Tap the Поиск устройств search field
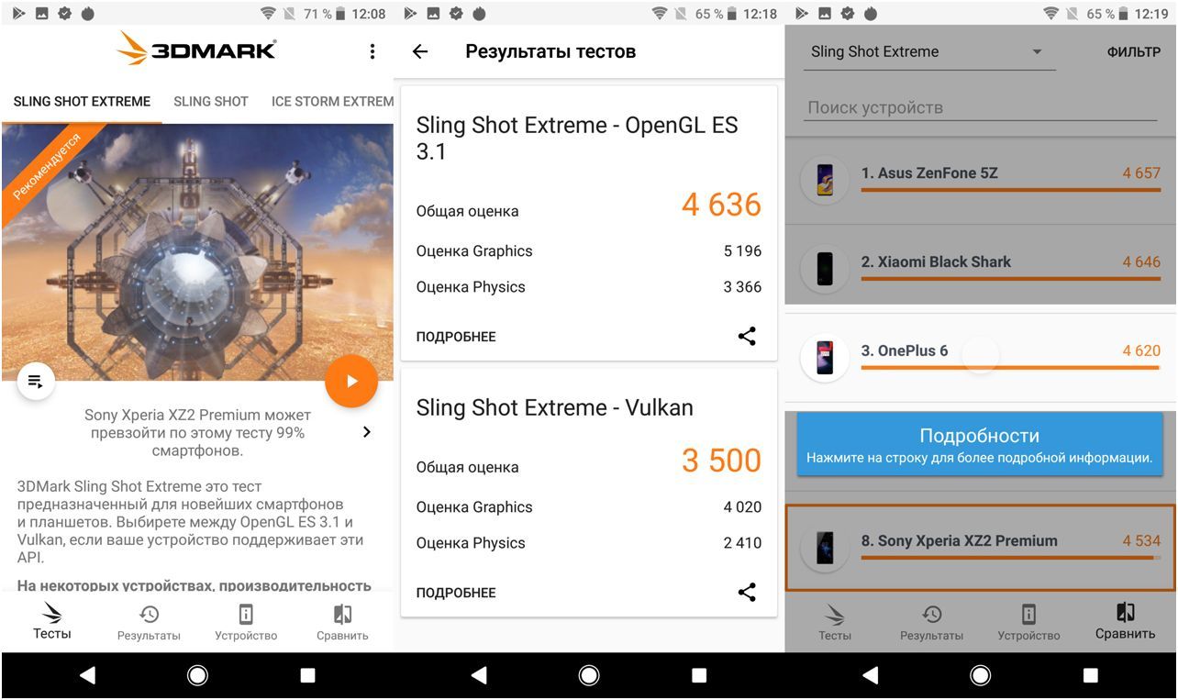This screenshot has width=1178, height=700. [x=981, y=107]
